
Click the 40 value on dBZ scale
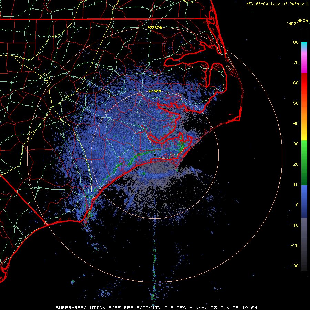point(296,124)
